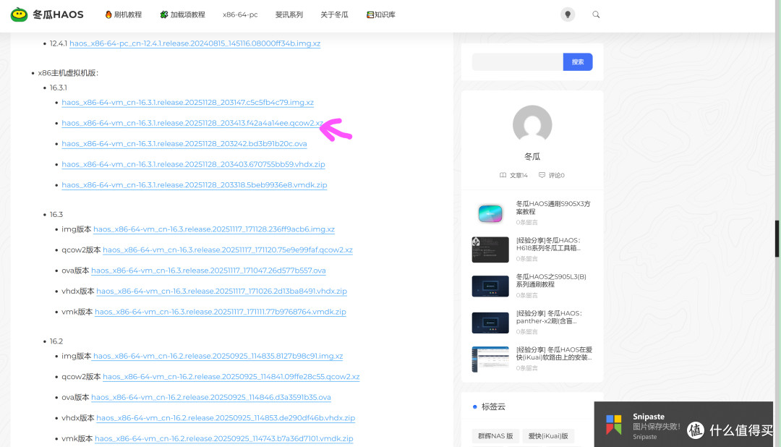
Task: Open the 刷机教程 menu
Action: point(124,14)
